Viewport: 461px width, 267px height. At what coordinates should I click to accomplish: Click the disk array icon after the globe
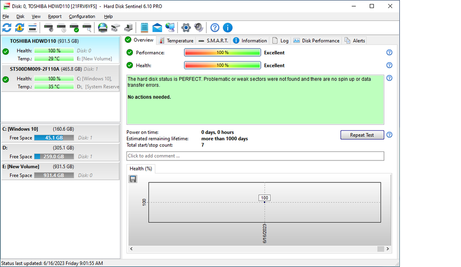(116, 28)
